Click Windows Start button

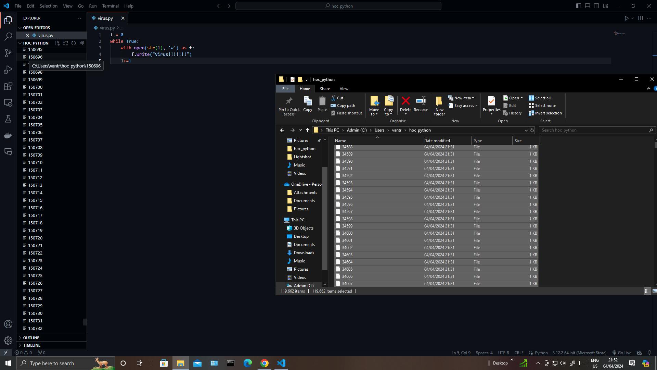[8, 363]
